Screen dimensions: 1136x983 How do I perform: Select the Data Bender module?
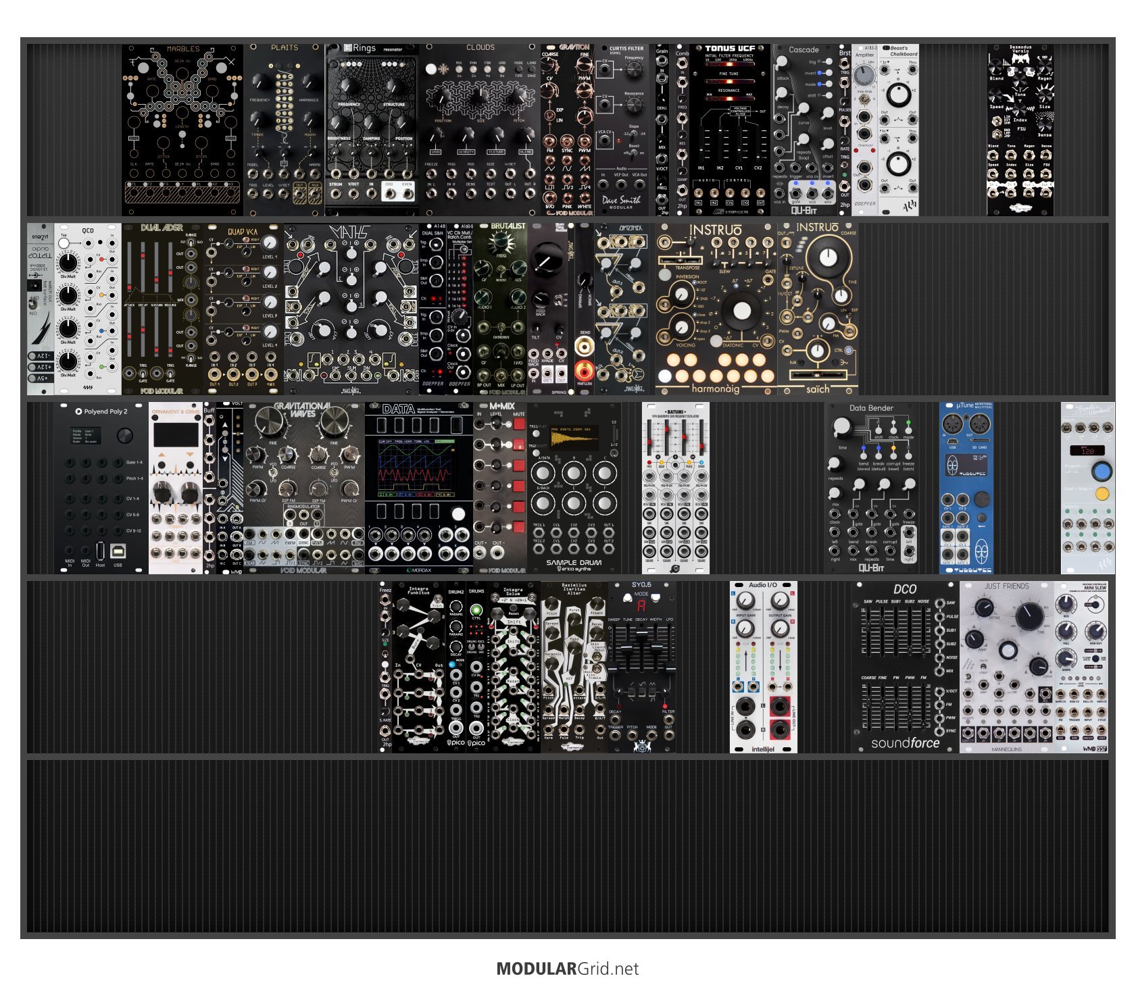click(x=872, y=488)
